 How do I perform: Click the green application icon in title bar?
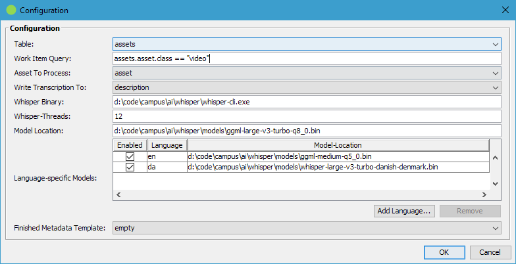pyautogui.click(x=11, y=11)
